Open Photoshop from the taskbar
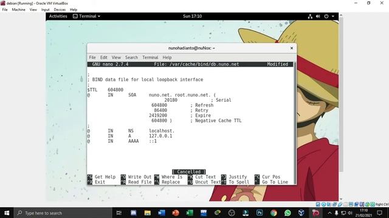 coord(260,213)
